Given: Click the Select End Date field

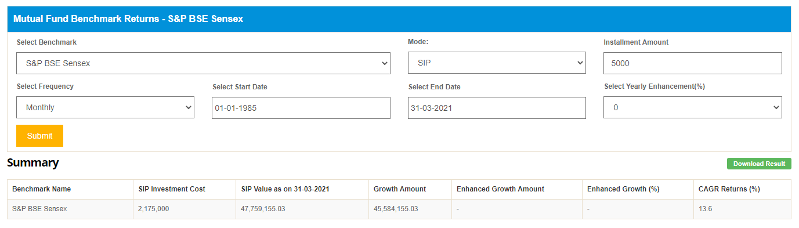Looking at the screenshot, I should pyautogui.click(x=497, y=108).
